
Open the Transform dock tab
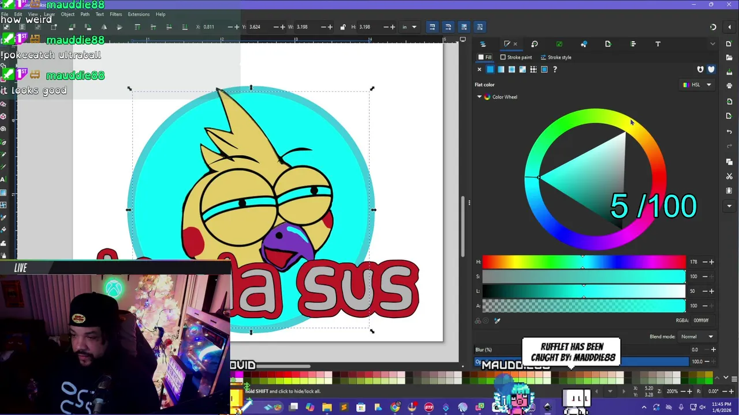tap(535, 44)
